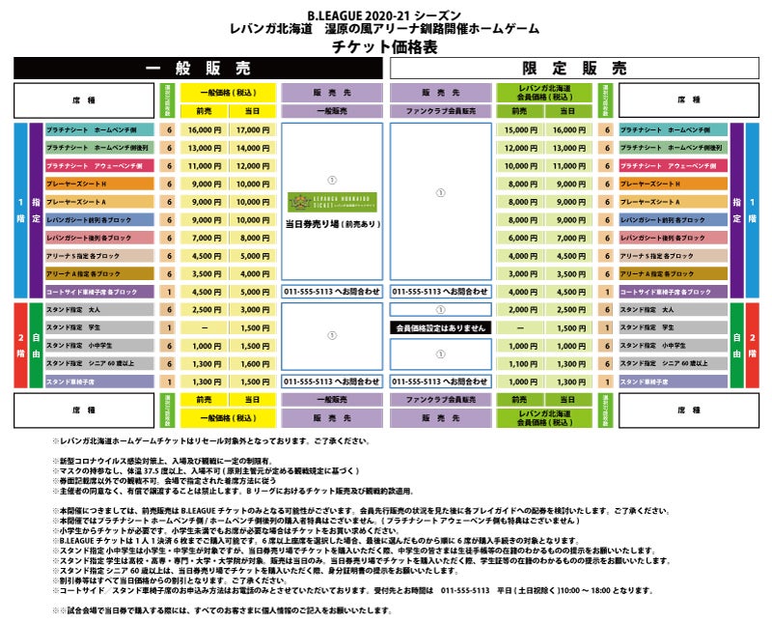The width and height of the screenshot is (772, 623).
Task: Select the black 一般販売 header banner
Action: [x=198, y=69]
